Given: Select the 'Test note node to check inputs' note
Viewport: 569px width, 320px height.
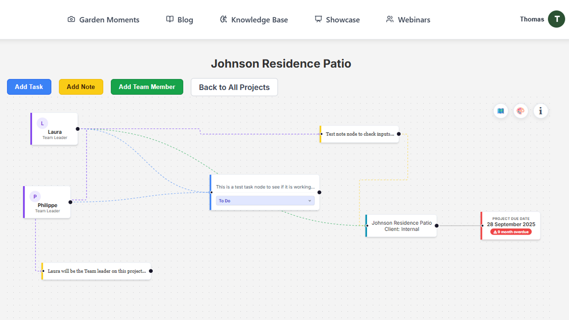Looking at the screenshot, I should pos(359,134).
